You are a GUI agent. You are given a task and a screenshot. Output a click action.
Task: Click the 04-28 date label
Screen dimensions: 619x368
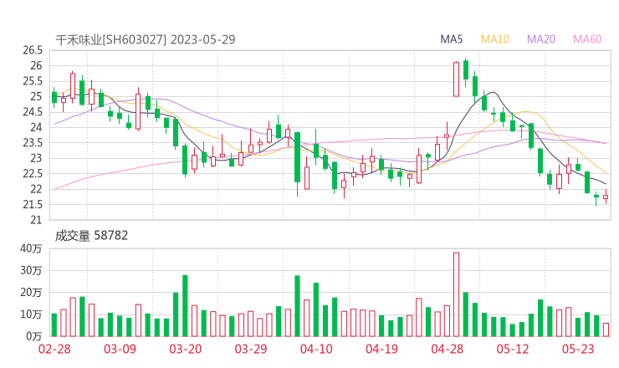click(x=448, y=349)
